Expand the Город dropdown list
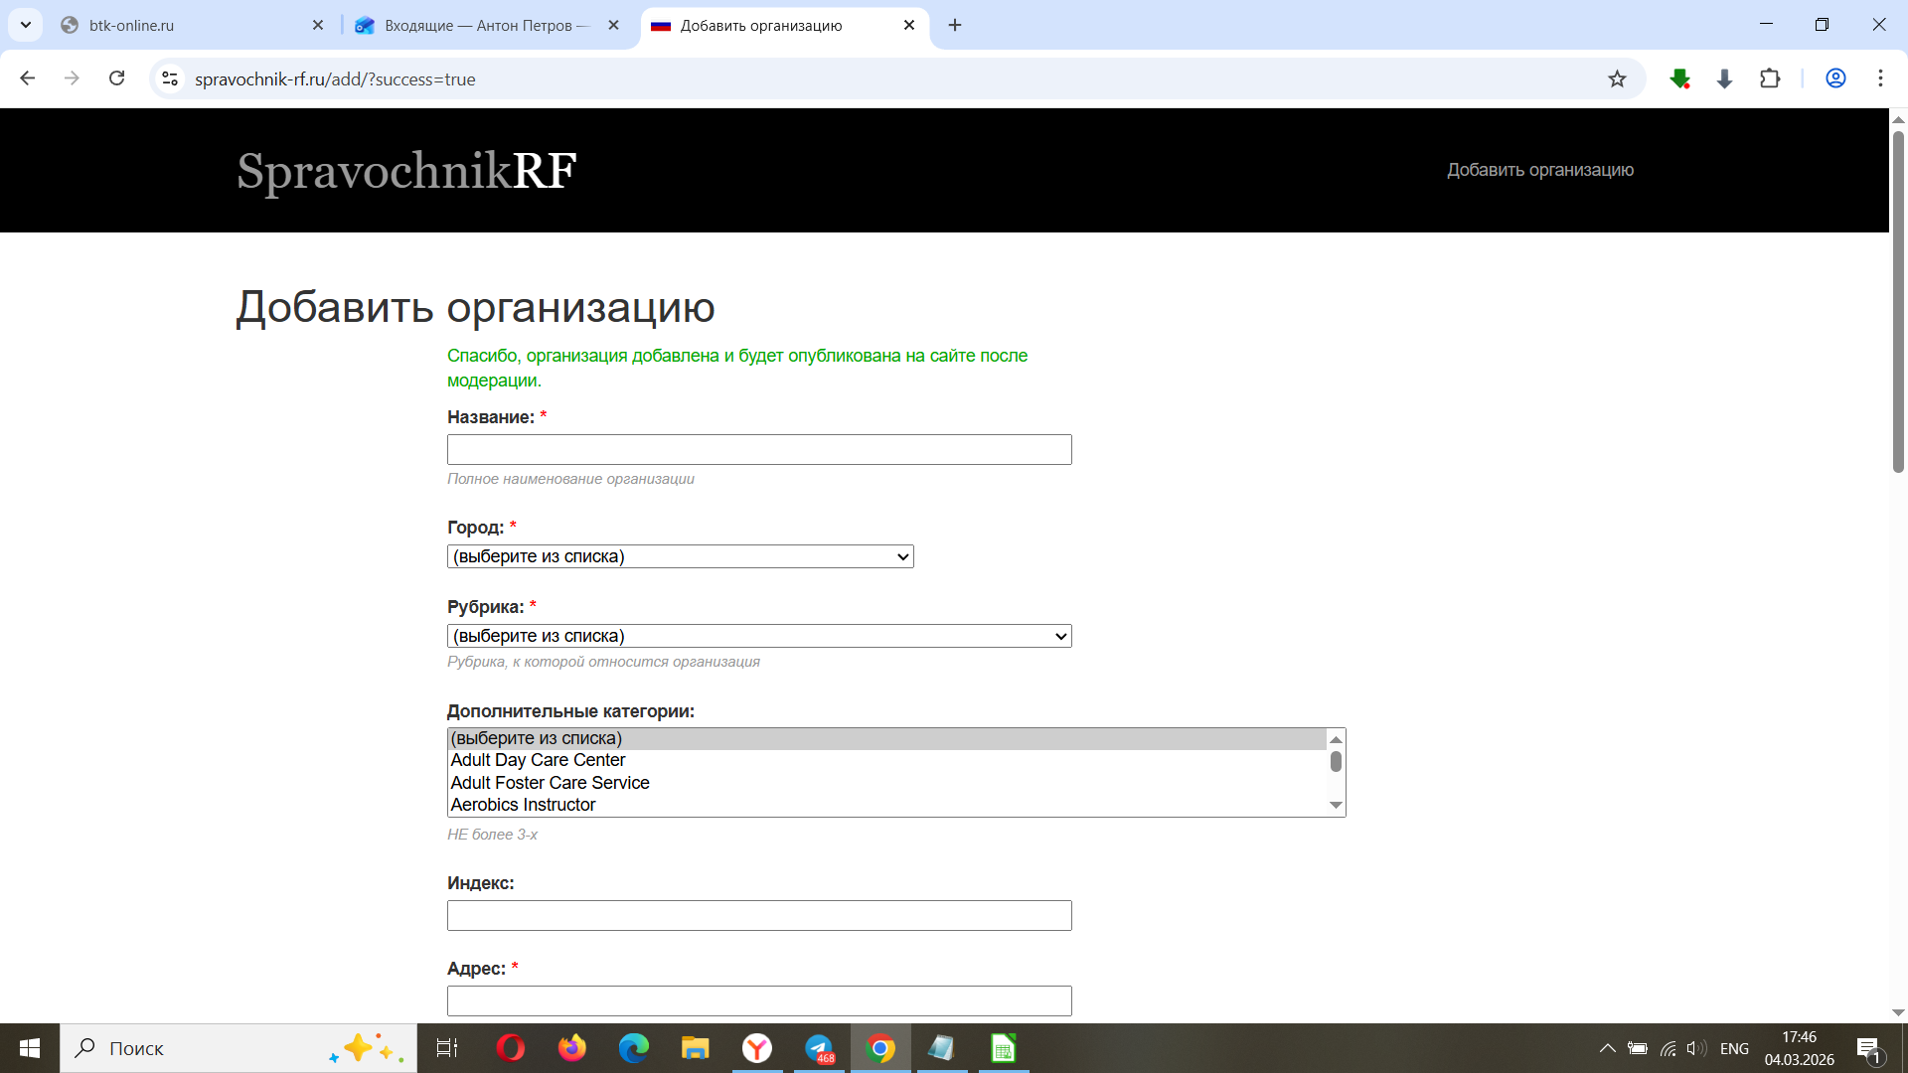This screenshot has width=1908, height=1073. coord(680,556)
